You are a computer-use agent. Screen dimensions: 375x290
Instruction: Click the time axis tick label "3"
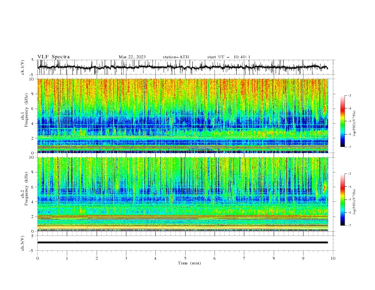coord(126,258)
